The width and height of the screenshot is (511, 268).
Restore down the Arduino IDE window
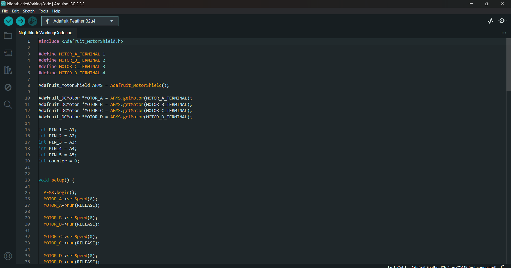(487, 4)
